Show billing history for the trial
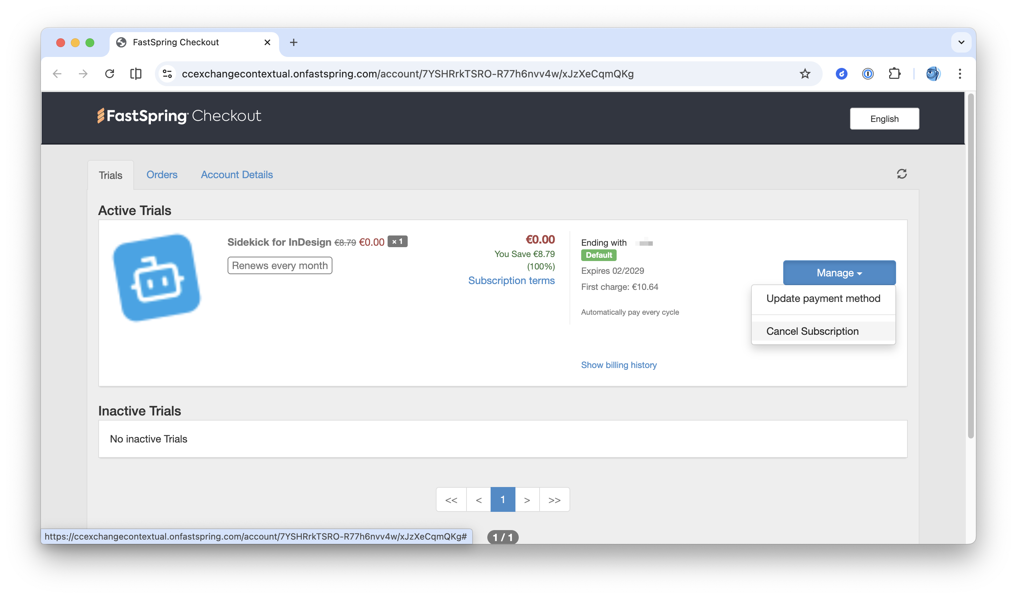This screenshot has width=1017, height=598. [x=619, y=365]
